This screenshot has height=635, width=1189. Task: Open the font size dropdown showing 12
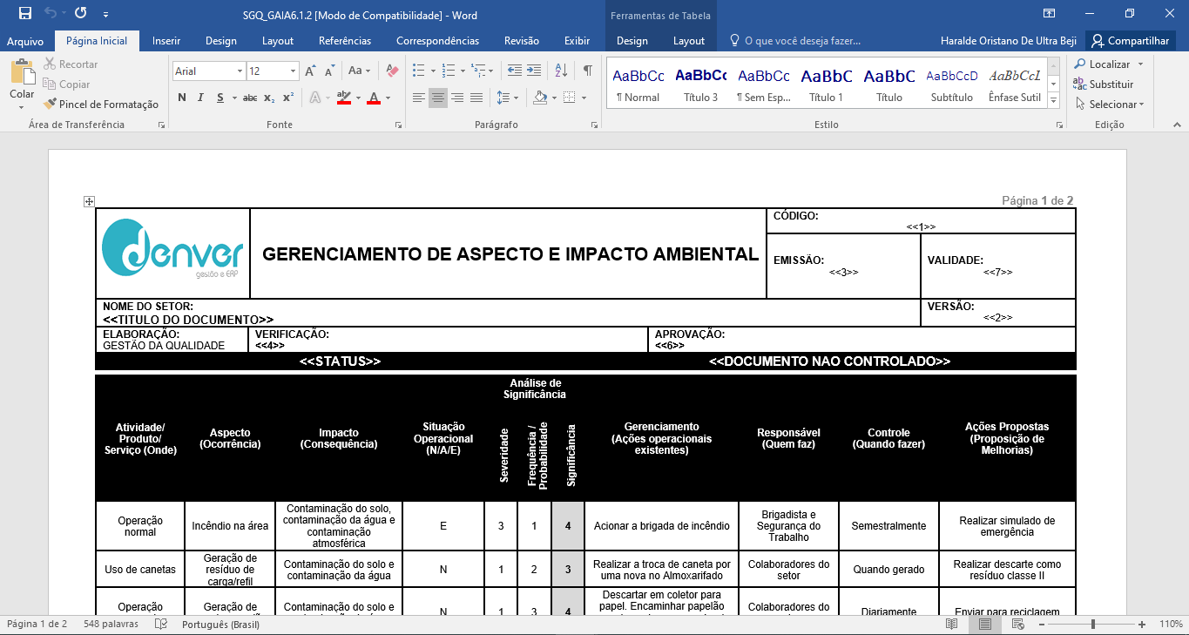coord(294,71)
